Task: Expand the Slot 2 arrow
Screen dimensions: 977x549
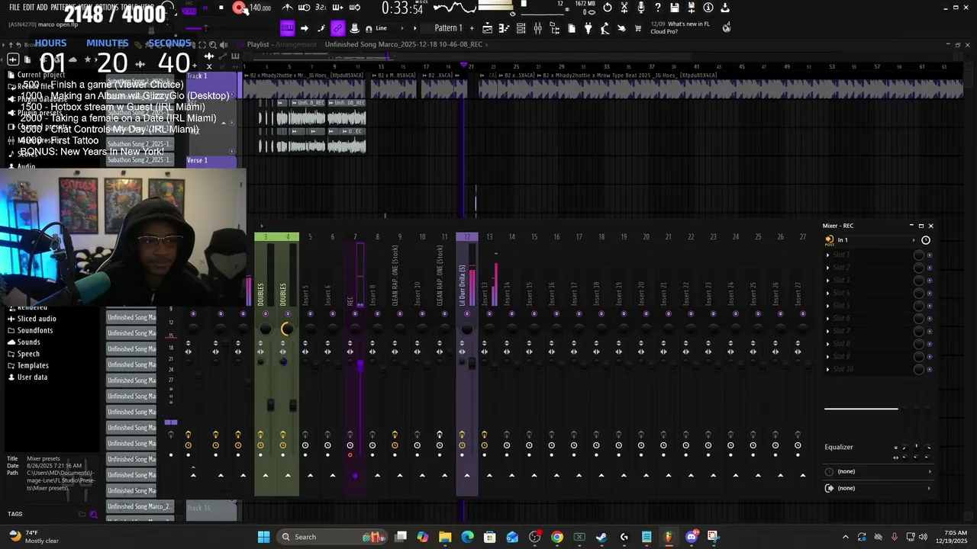Action: click(828, 268)
